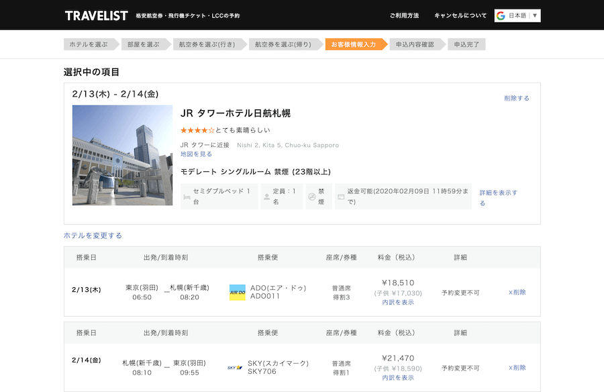Screen dimensions: 604x392
Task: Click the ホテルを変更する link
Action: (93, 236)
